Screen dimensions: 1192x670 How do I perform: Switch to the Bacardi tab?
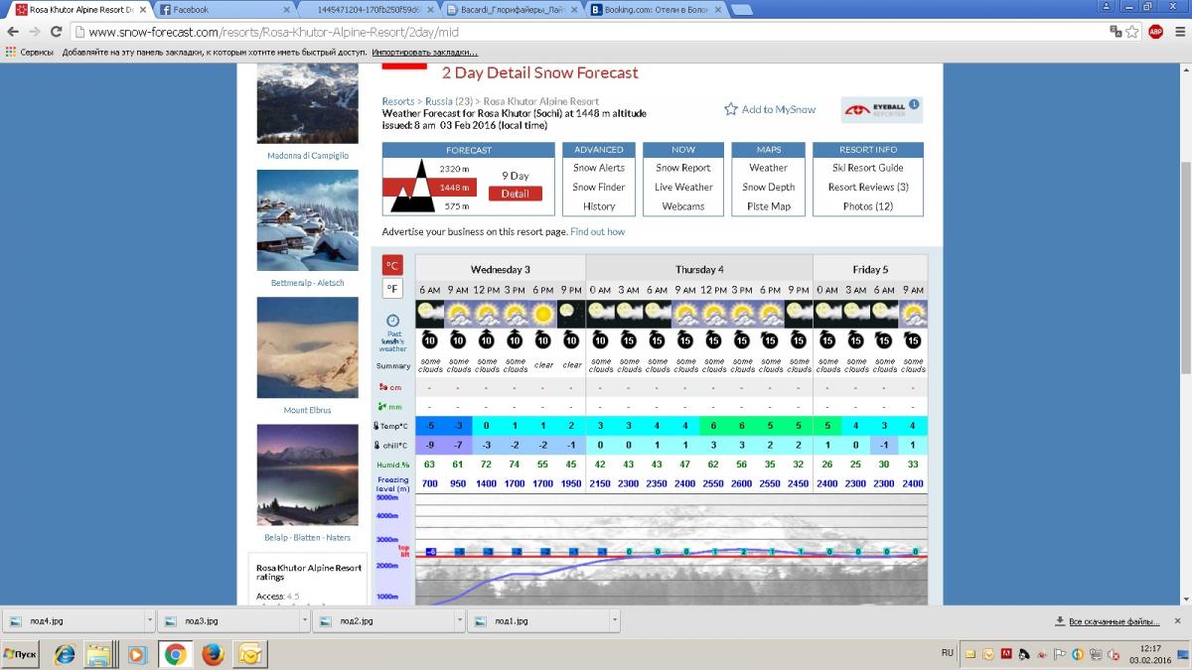[x=512, y=9]
